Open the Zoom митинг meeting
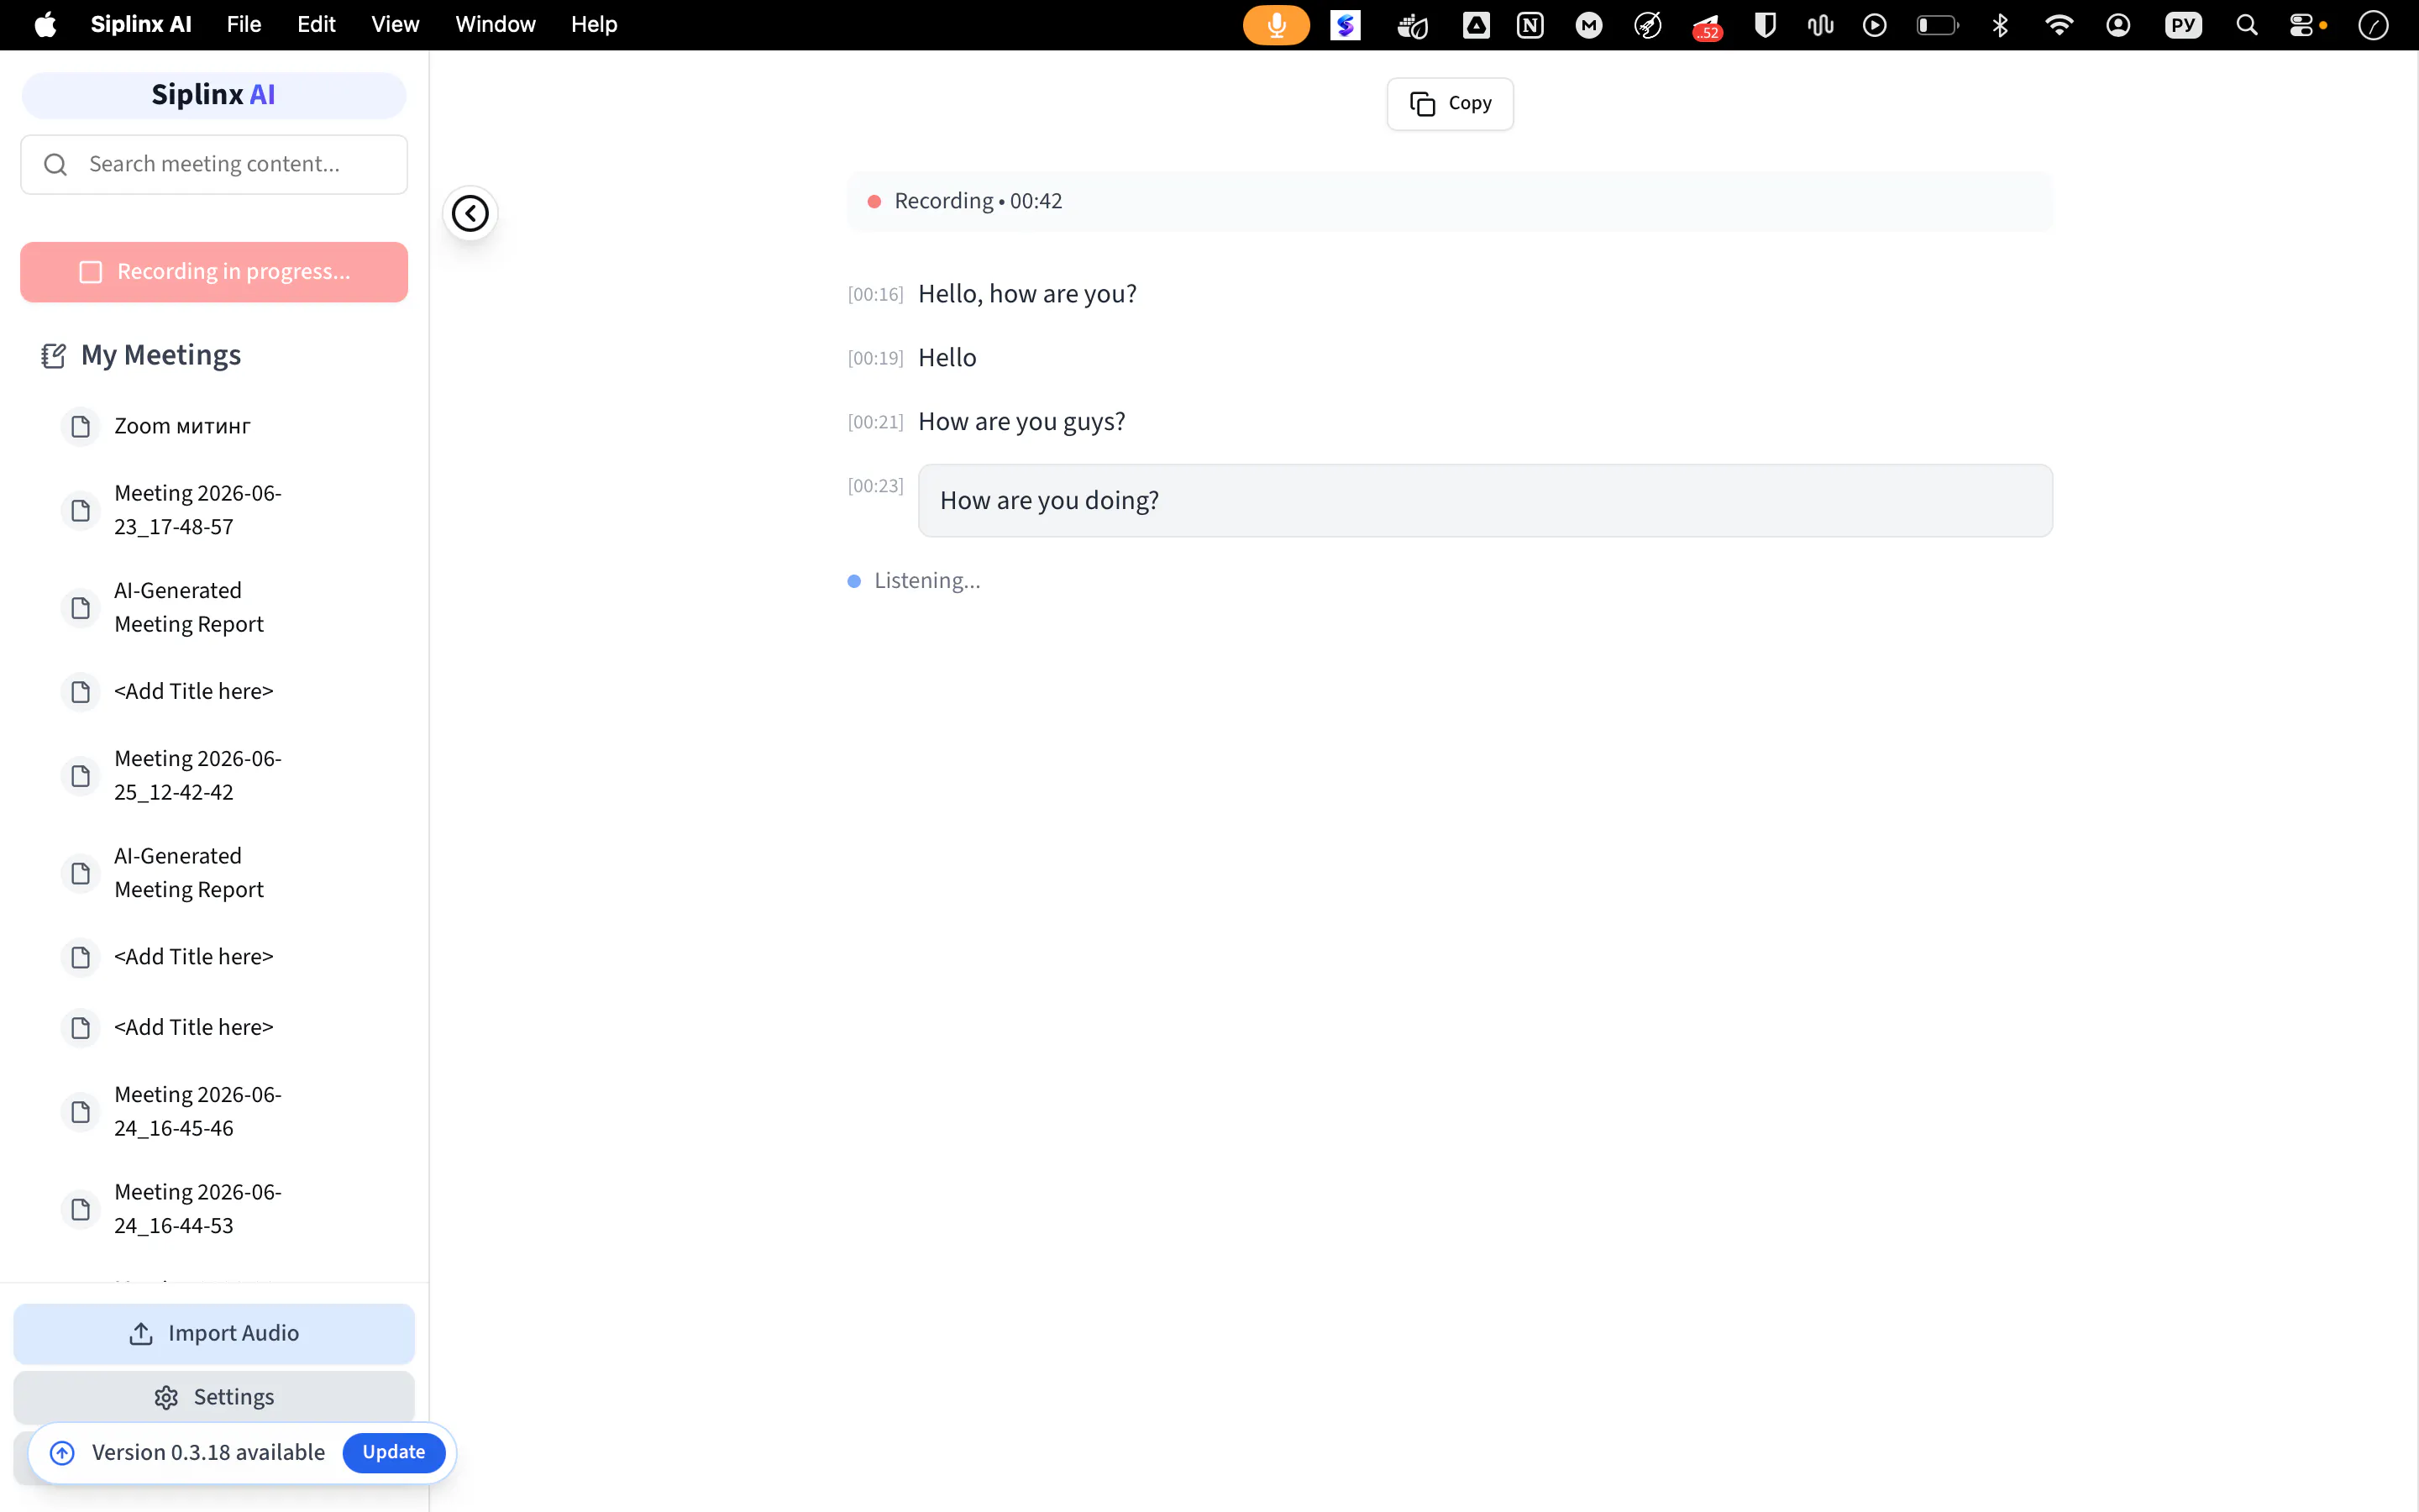2419x1512 pixels. [x=182, y=426]
